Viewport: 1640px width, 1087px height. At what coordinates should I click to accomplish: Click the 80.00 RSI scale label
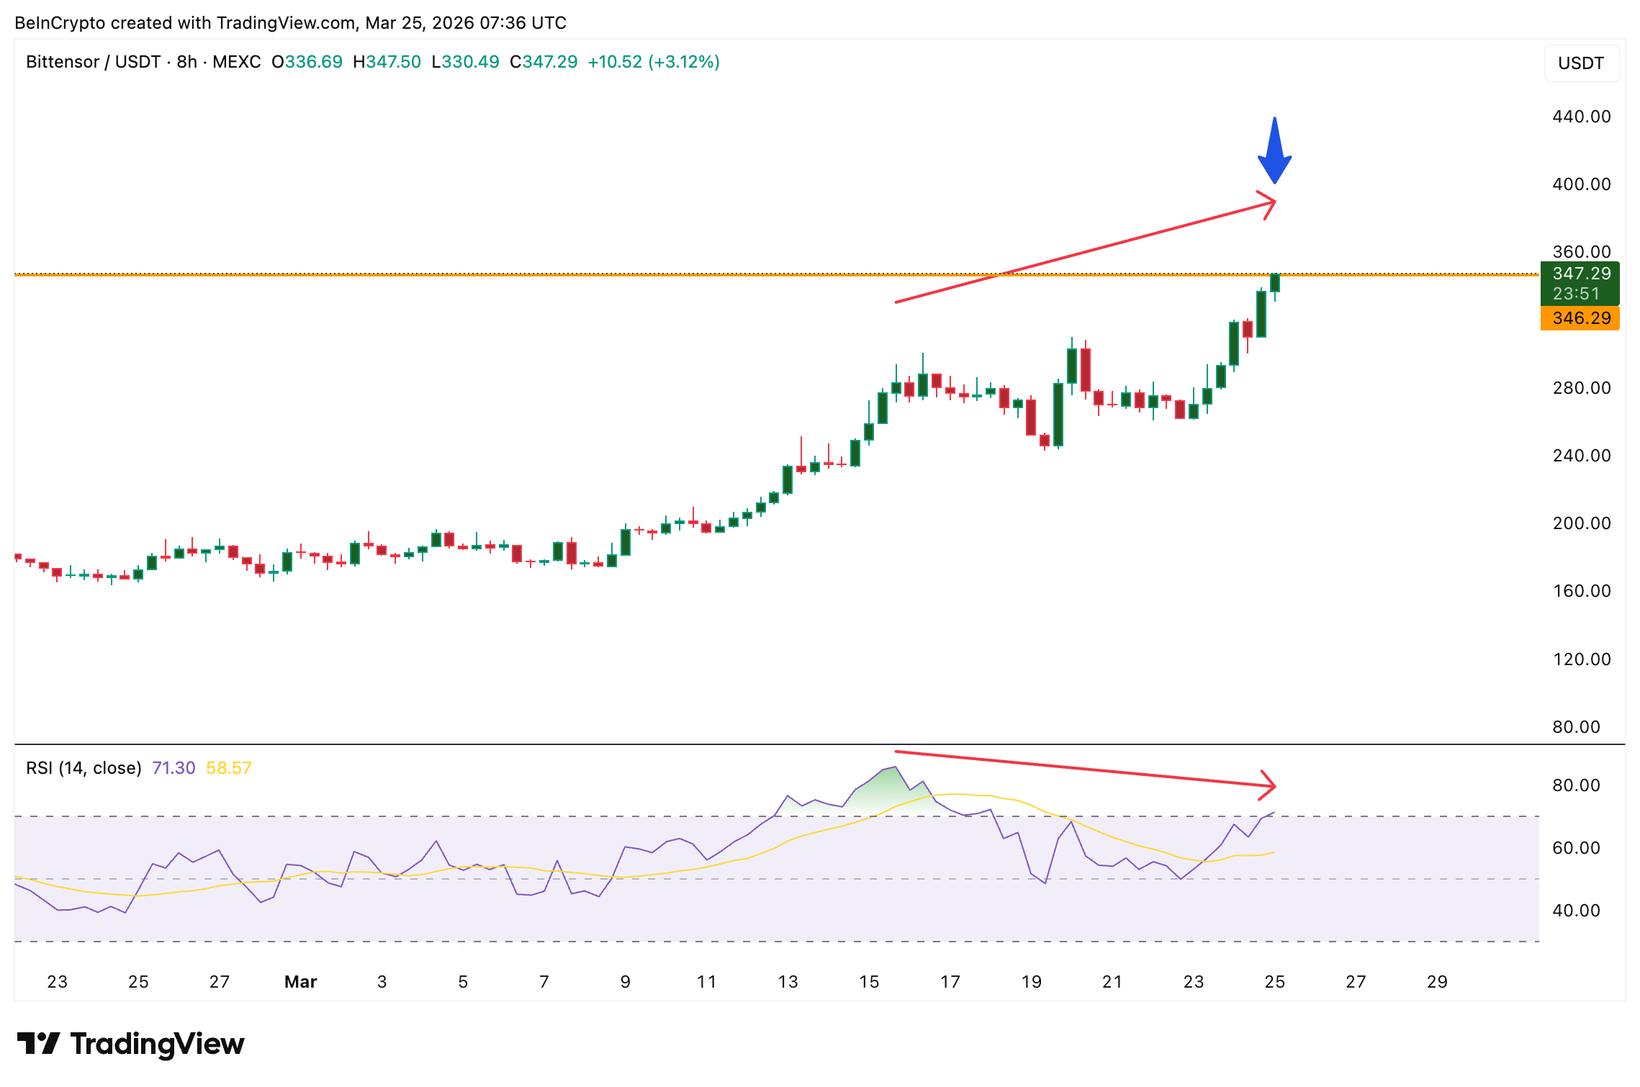(x=1575, y=785)
